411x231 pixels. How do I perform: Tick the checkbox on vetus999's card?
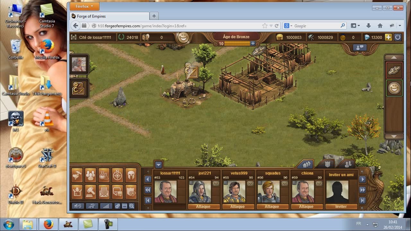coord(226,183)
